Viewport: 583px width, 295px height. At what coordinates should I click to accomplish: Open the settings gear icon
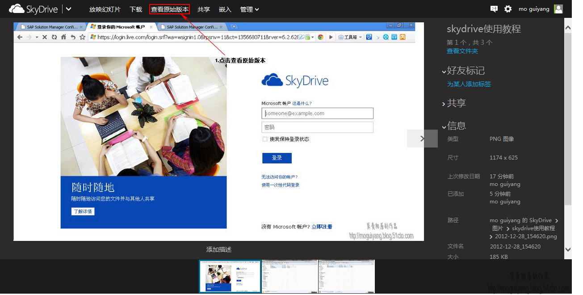pos(508,9)
